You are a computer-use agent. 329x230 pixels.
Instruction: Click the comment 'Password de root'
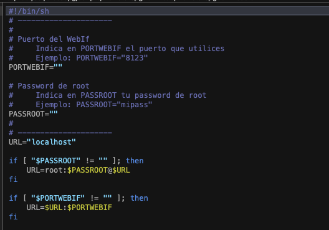(54, 86)
